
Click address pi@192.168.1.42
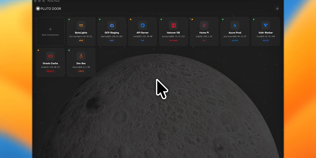tap(204, 36)
